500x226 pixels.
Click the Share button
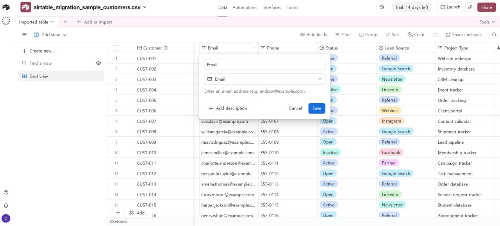[x=487, y=7]
